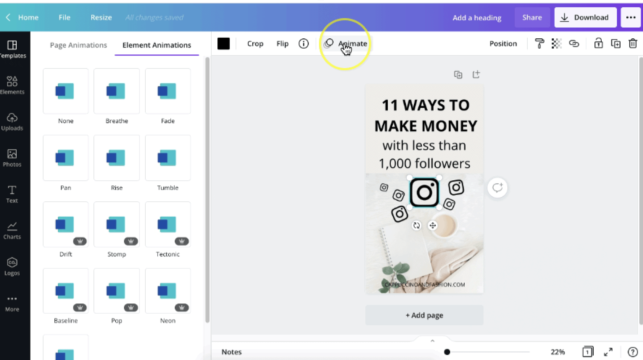Click the move handle below the selected icon
Image resolution: width=643 pixels, height=360 pixels.
pos(432,226)
